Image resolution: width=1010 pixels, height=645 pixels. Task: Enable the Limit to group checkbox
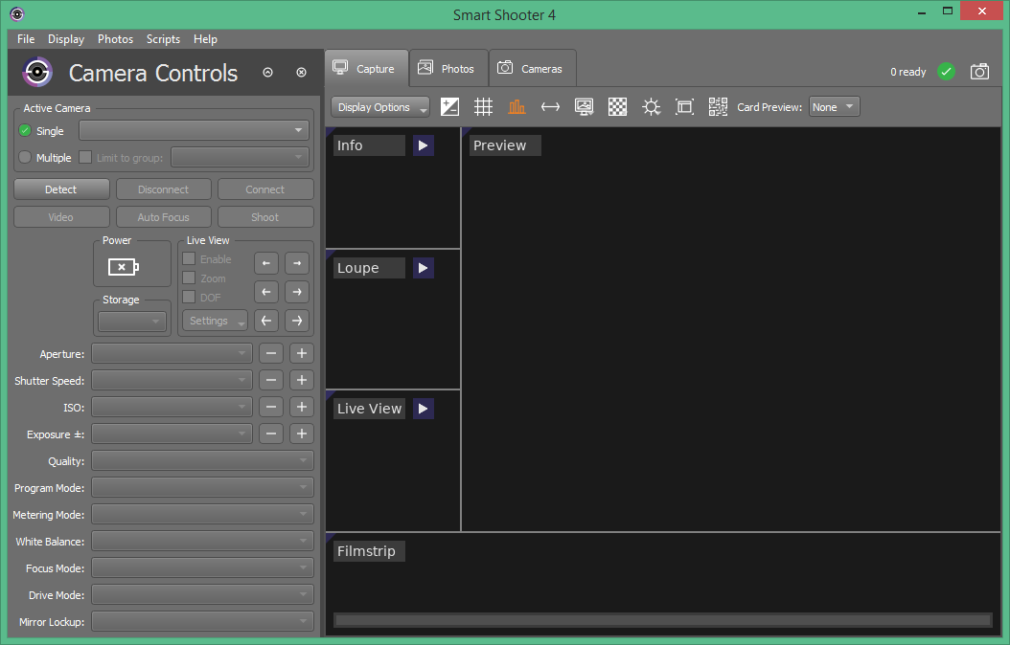coord(85,158)
